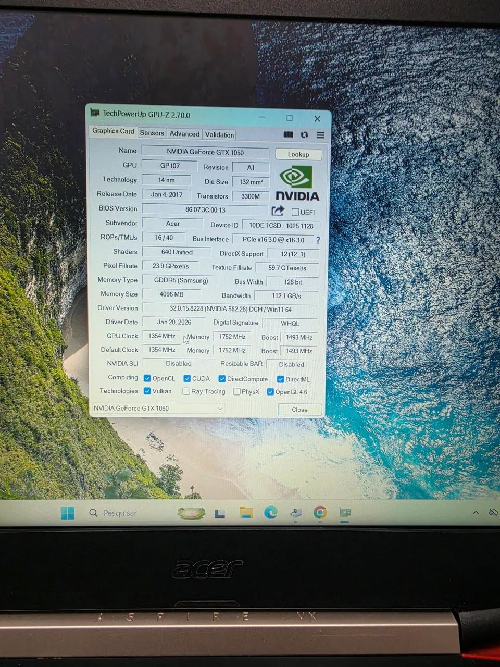The height and width of the screenshot is (667, 500).
Task: Click the Texture Fillrate value 59.7 GTexel/s
Action: click(287, 268)
